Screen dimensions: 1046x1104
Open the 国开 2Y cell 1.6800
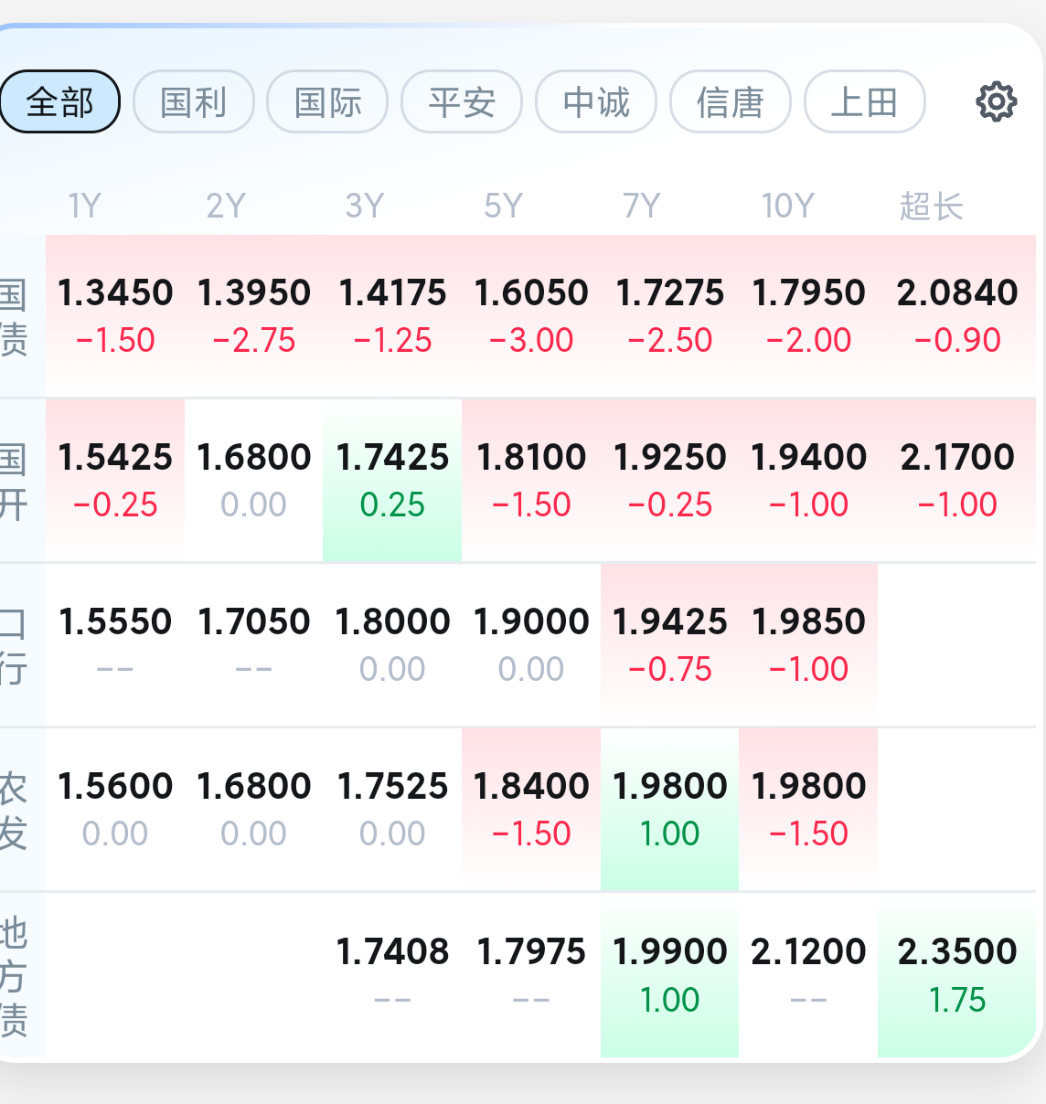pos(254,480)
